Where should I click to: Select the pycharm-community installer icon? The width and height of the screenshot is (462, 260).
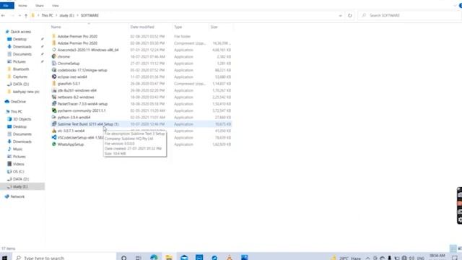[53, 110]
